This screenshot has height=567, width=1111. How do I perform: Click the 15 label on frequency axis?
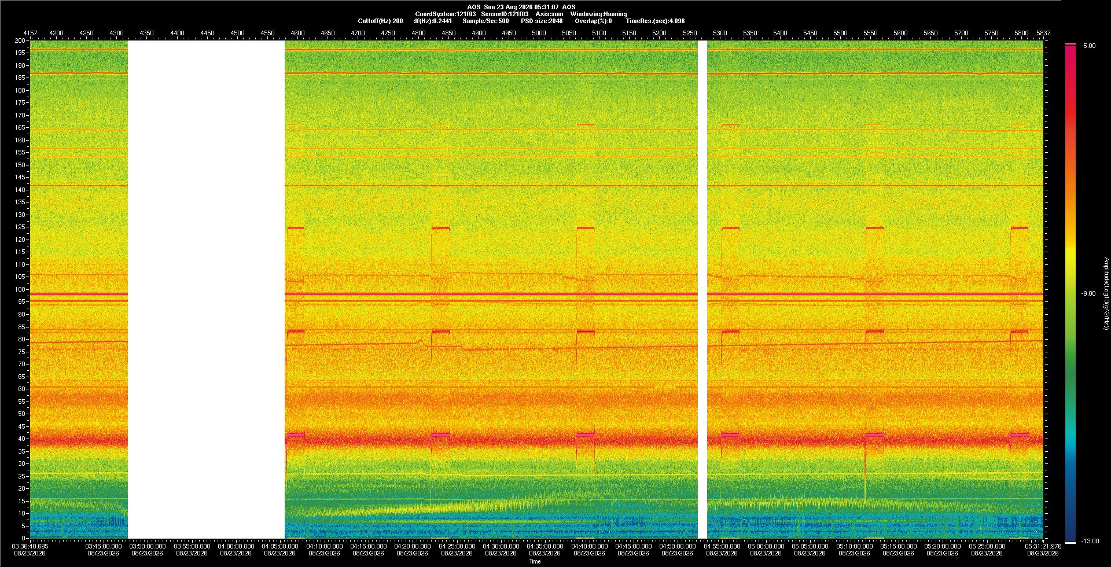pyautogui.click(x=21, y=501)
